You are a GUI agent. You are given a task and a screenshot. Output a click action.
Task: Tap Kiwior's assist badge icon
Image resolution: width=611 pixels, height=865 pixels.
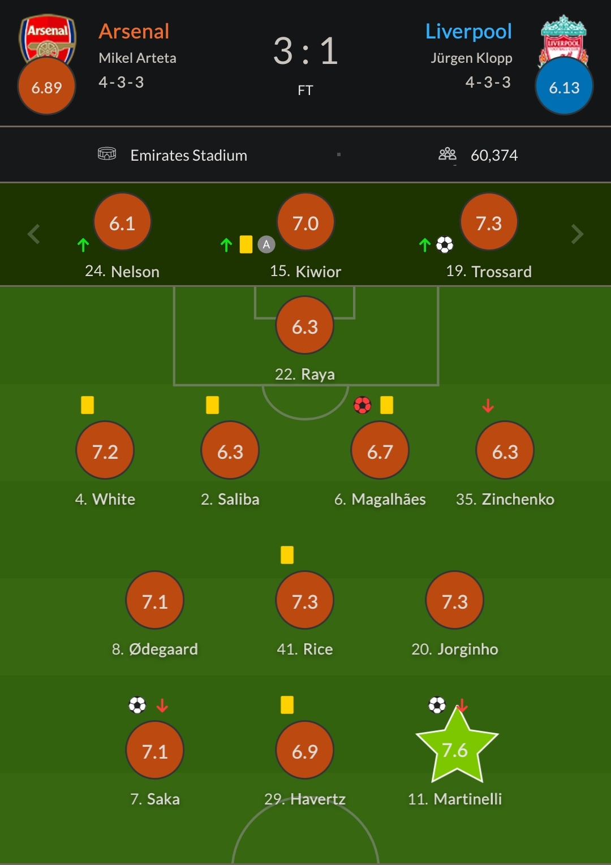pyautogui.click(x=266, y=244)
